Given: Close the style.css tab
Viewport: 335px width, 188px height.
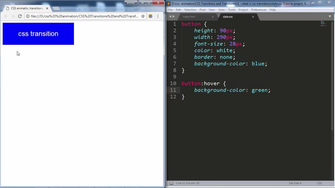Looking at the screenshot, I should coord(253,17).
